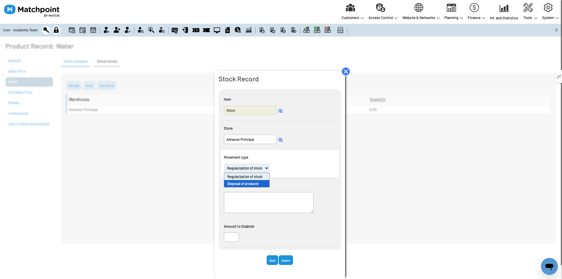Click the person with checkmark icon
This screenshot has width=562, height=279.
coord(127,30)
